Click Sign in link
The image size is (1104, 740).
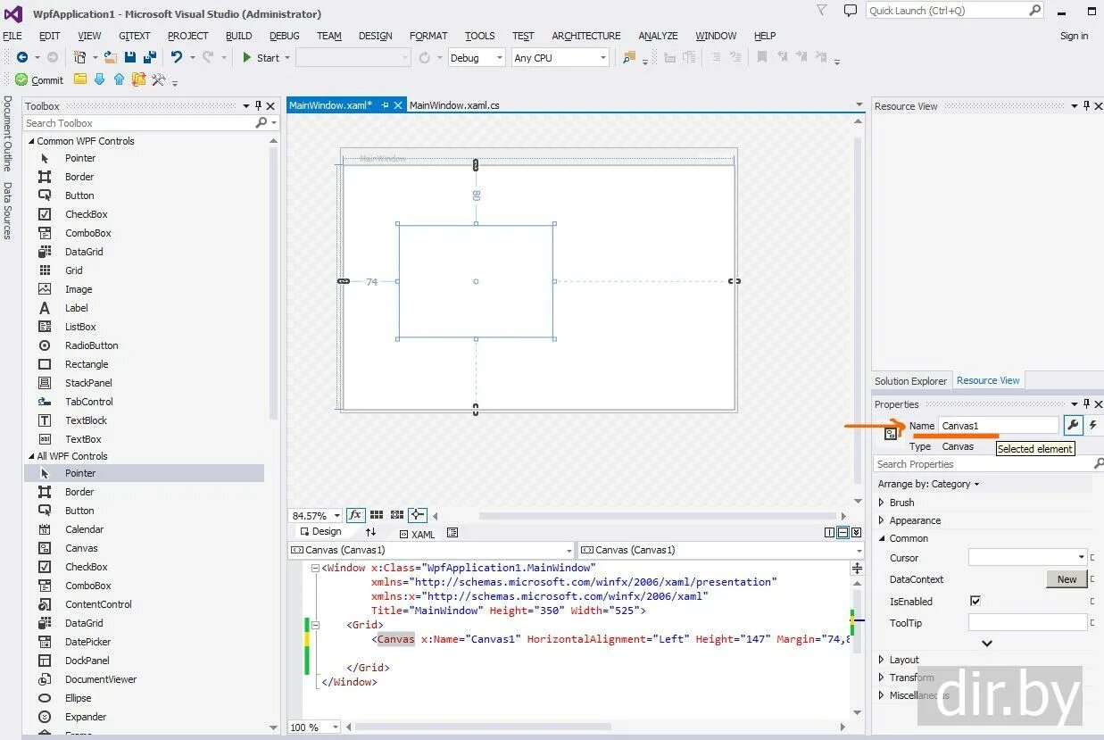coord(1074,36)
